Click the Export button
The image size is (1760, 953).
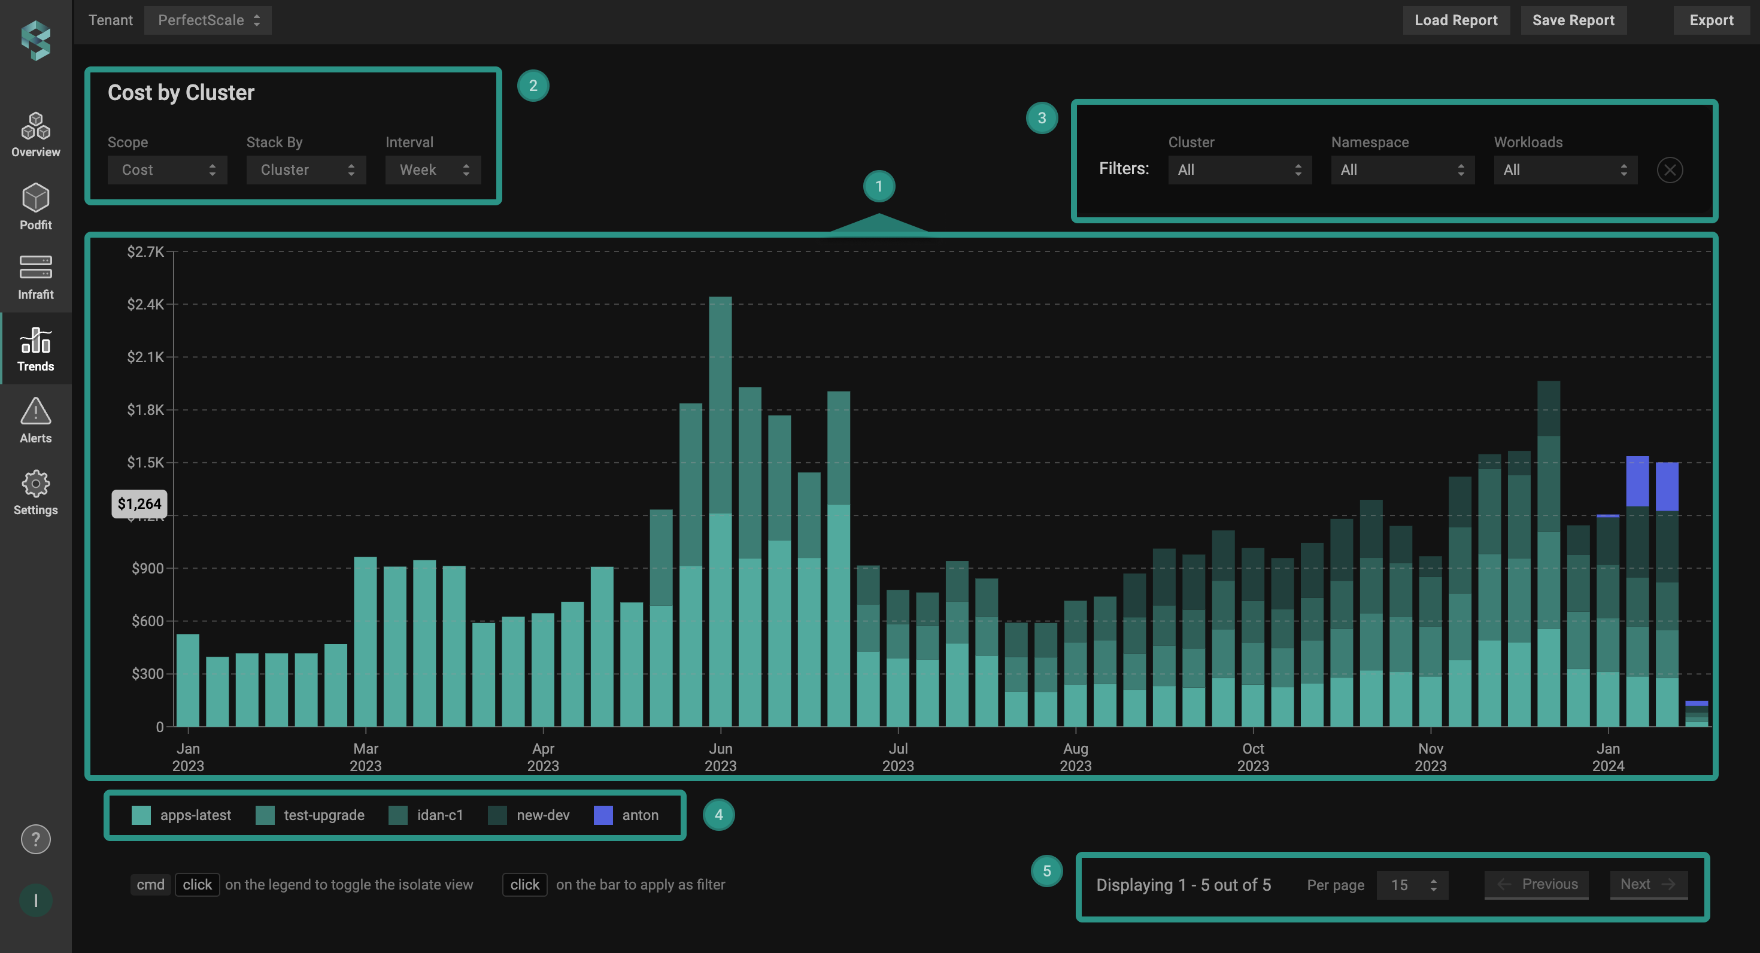point(1711,20)
